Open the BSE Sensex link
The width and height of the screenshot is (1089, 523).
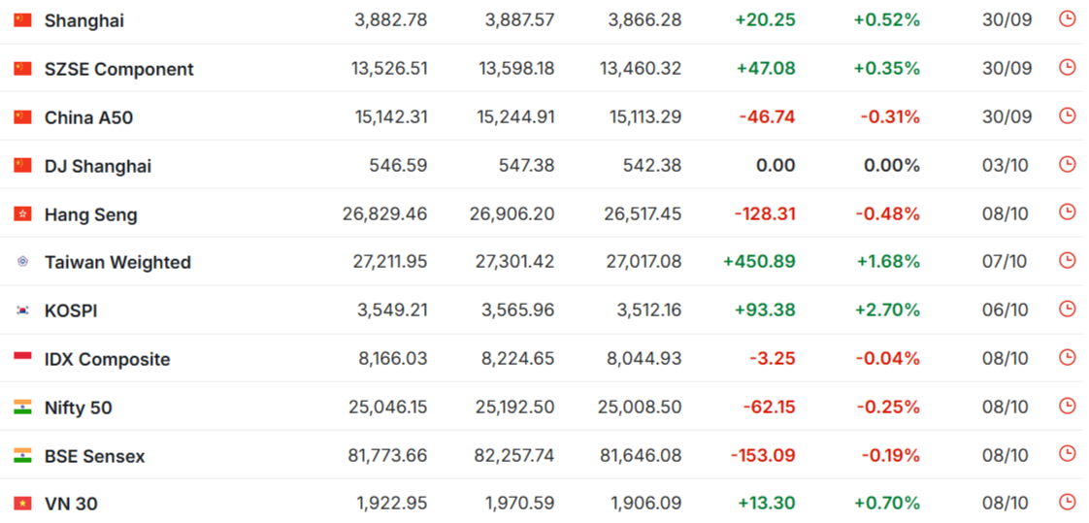point(94,456)
